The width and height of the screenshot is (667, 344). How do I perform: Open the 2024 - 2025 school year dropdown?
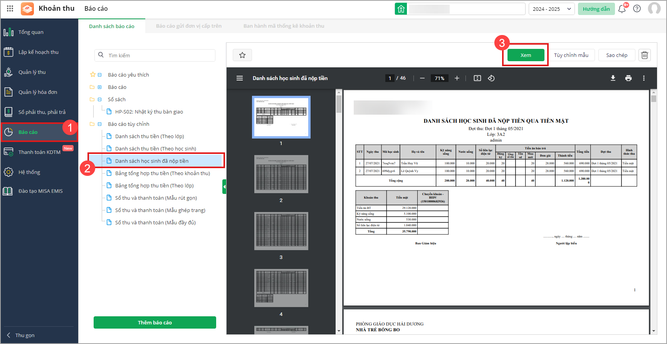tap(551, 9)
